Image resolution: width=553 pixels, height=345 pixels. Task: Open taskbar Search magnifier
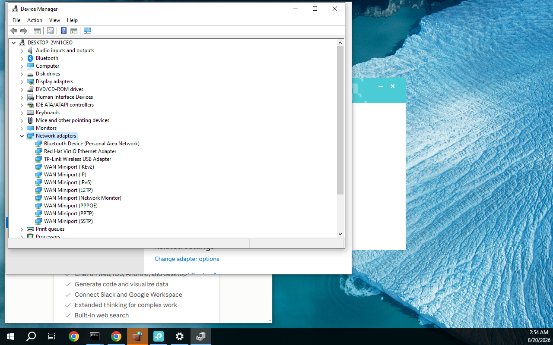coord(31,336)
